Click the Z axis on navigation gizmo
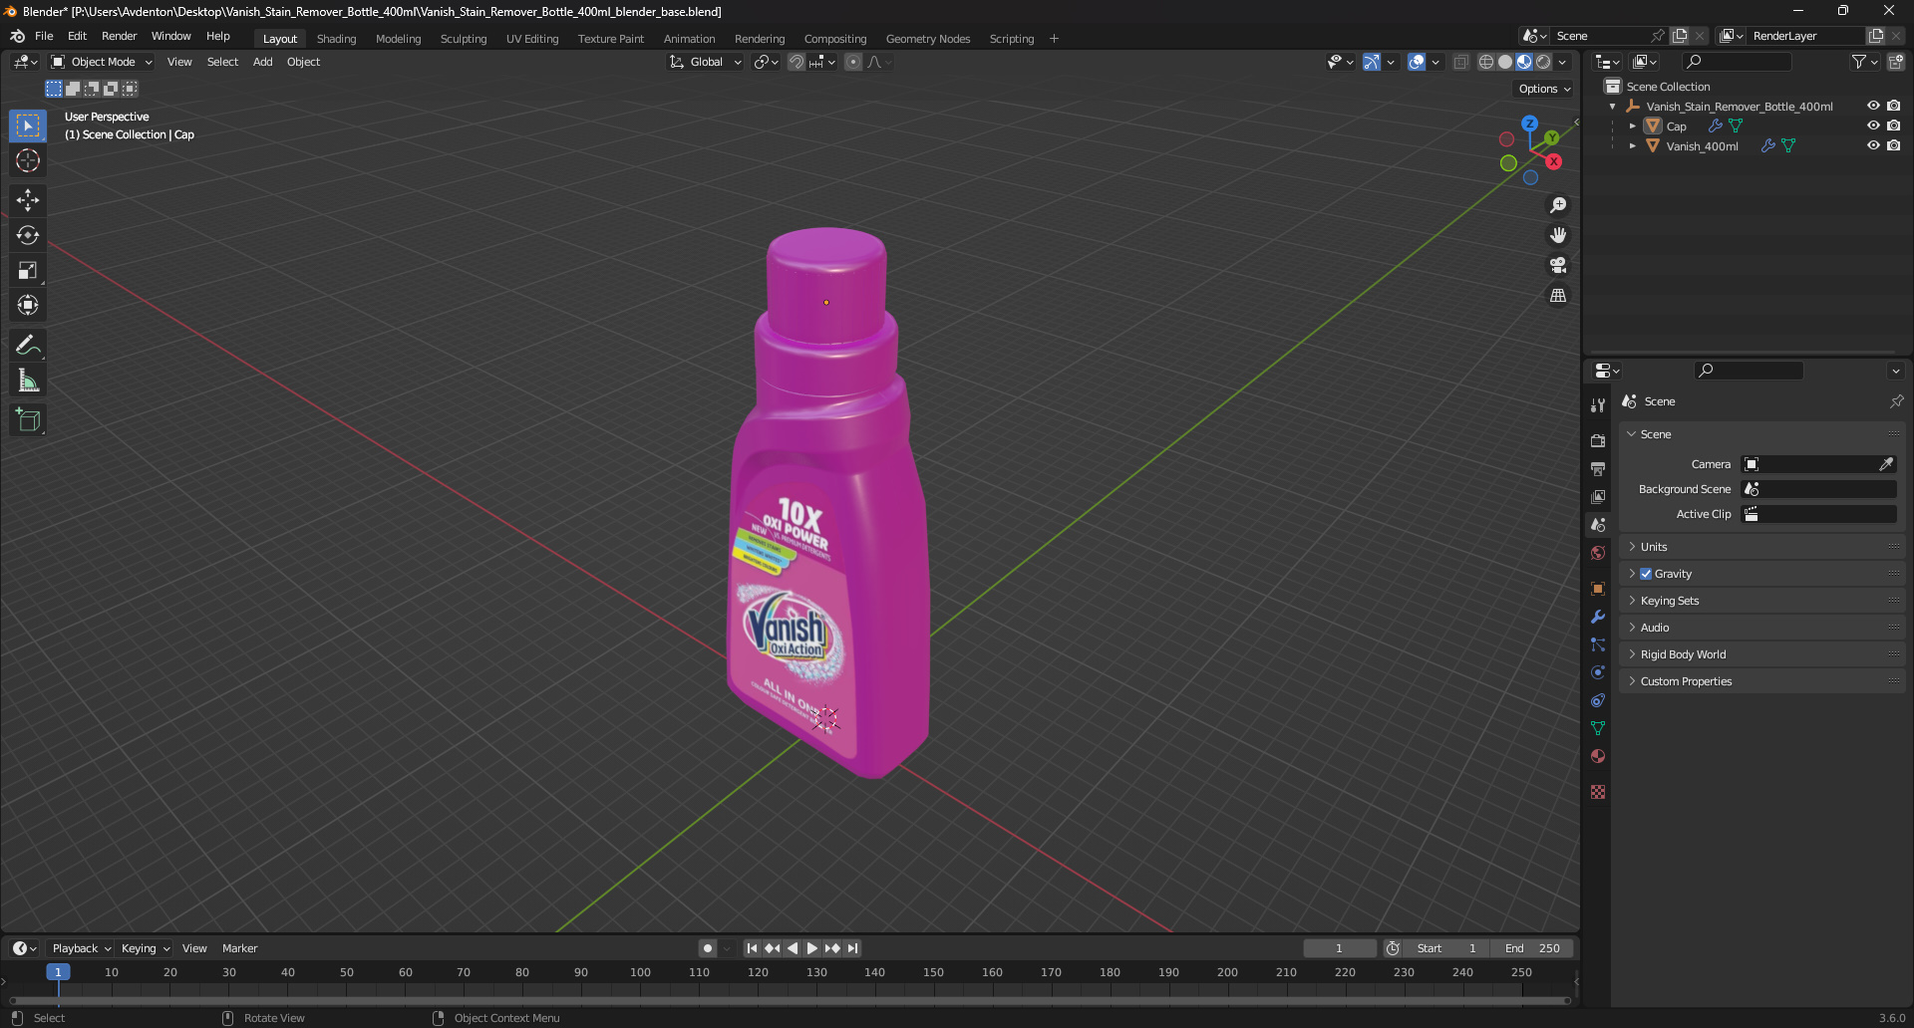 pyautogui.click(x=1529, y=124)
